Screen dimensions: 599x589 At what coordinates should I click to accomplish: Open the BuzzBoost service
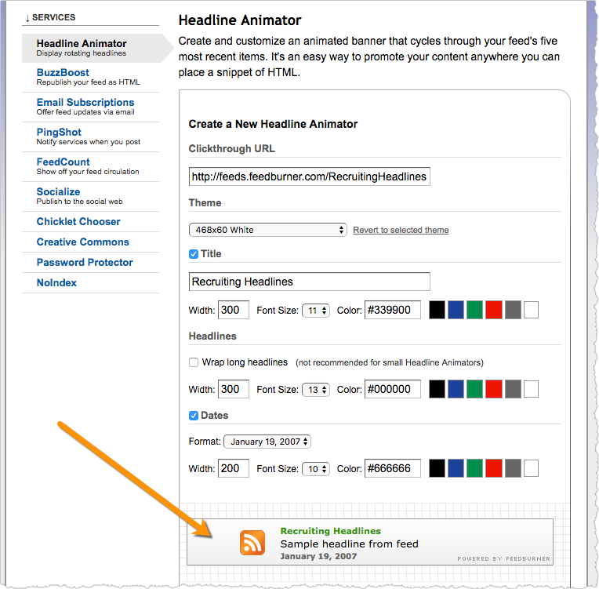pyautogui.click(x=63, y=72)
